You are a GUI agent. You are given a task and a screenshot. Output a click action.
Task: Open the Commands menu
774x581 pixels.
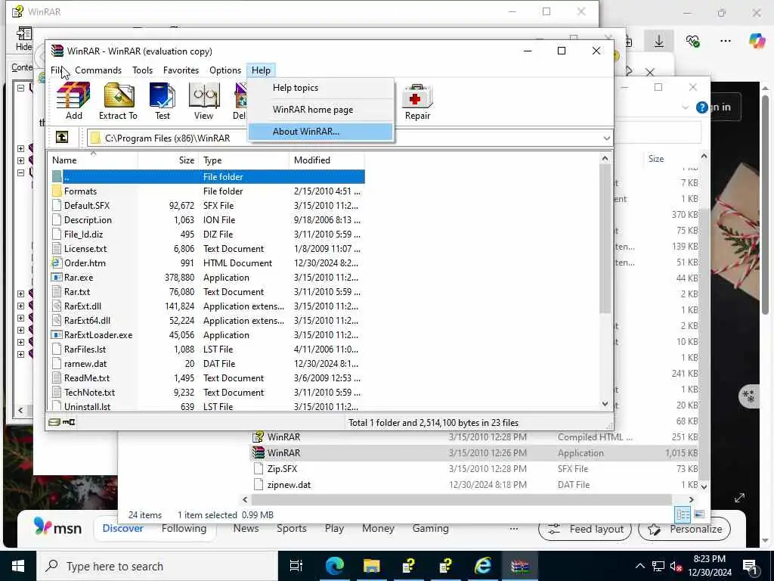click(x=98, y=70)
